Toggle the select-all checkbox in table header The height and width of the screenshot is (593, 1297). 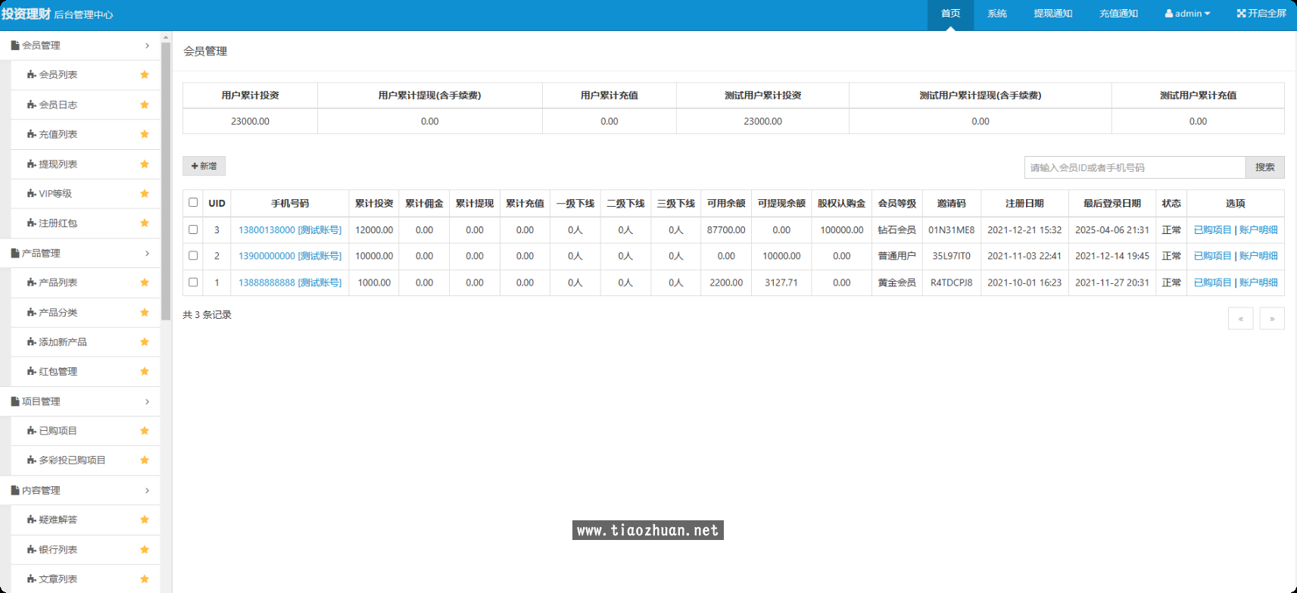point(193,202)
